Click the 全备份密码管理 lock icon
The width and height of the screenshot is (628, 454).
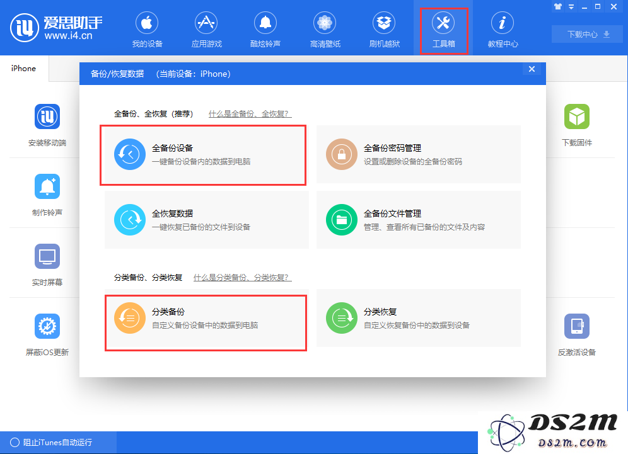click(342, 154)
